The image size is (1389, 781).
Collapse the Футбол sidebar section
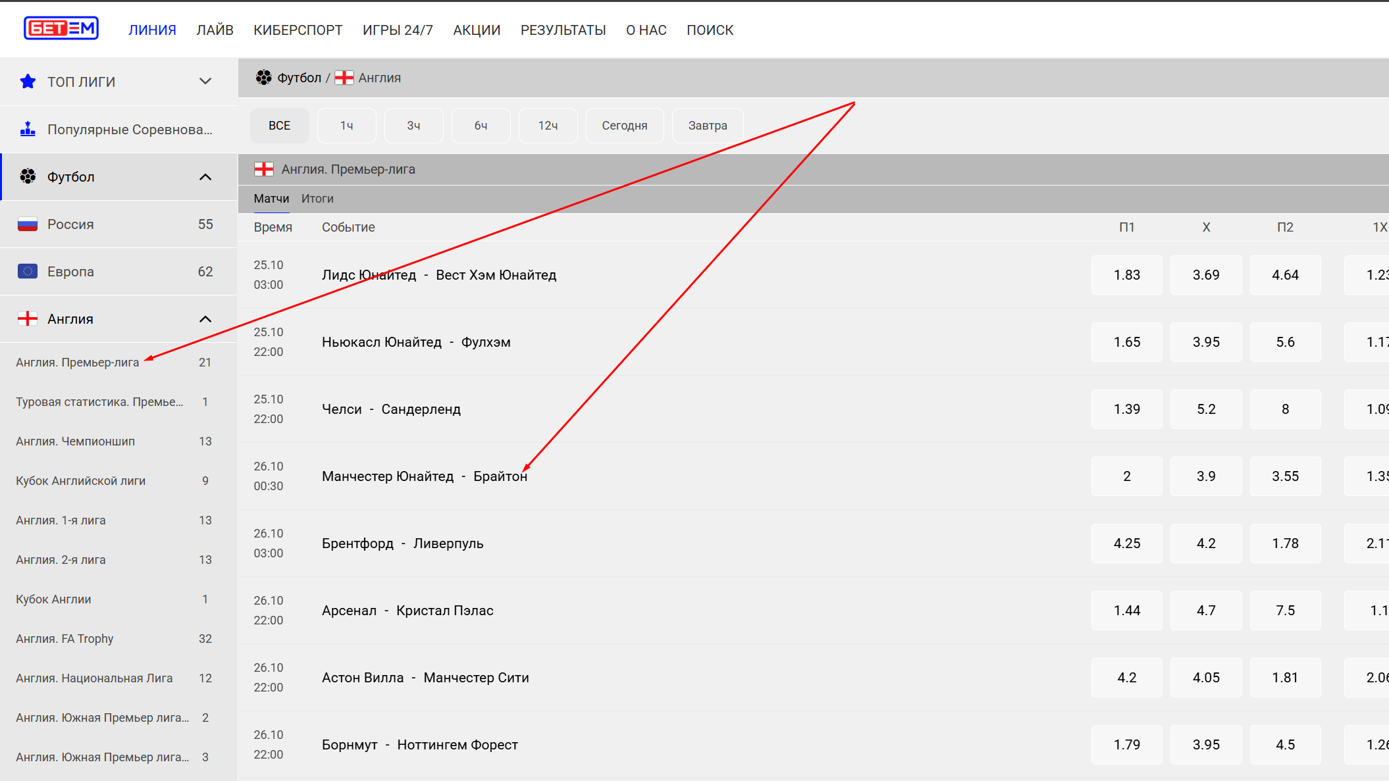pos(205,177)
